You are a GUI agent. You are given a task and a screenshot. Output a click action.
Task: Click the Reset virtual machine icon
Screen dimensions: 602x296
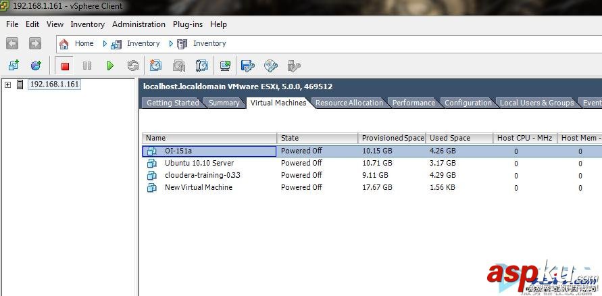pyautogui.click(x=133, y=66)
